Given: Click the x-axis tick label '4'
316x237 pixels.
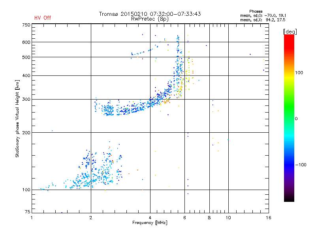Looking at the screenshot, I should [x=150, y=218].
